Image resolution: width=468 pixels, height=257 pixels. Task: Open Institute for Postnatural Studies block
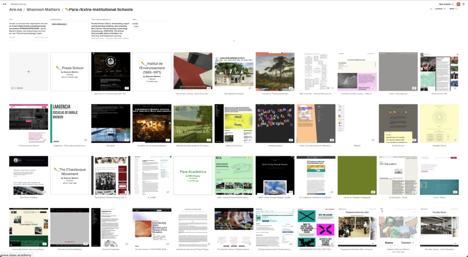(275, 72)
